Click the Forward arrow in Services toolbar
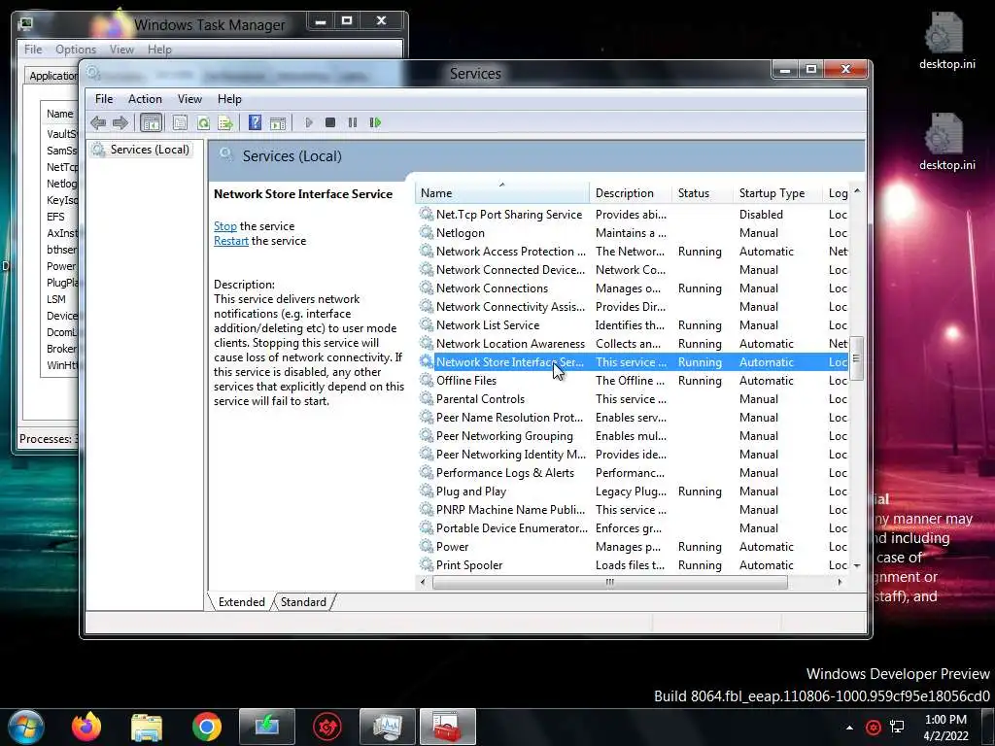Viewport: 995px width, 746px height. point(120,122)
